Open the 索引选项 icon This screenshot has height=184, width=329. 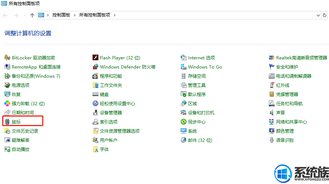(95, 122)
